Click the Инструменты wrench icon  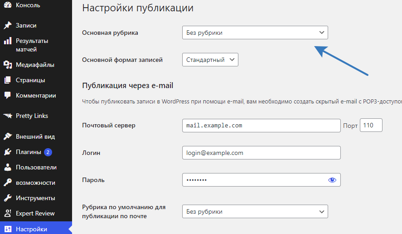point(8,198)
